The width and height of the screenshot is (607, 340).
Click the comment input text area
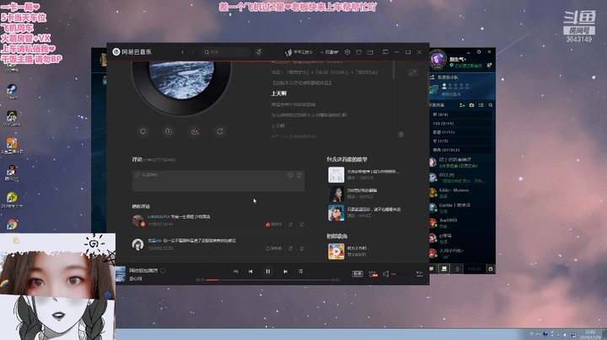[218, 180]
